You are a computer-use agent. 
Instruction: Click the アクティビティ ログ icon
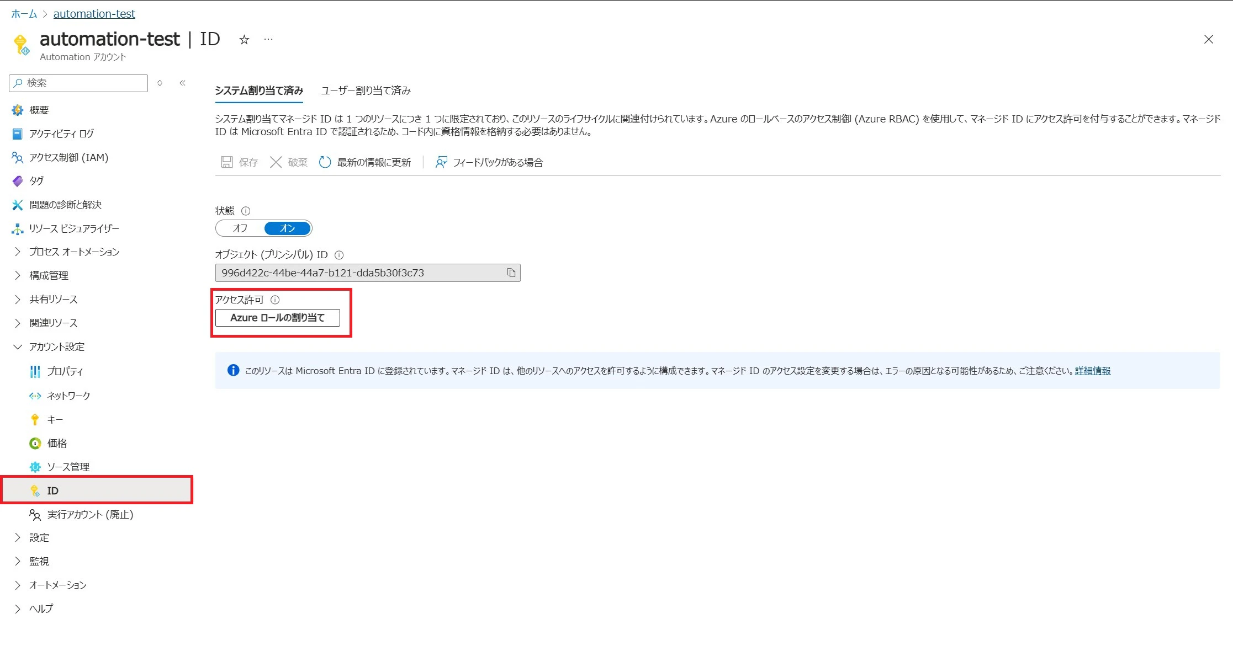(x=18, y=134)
